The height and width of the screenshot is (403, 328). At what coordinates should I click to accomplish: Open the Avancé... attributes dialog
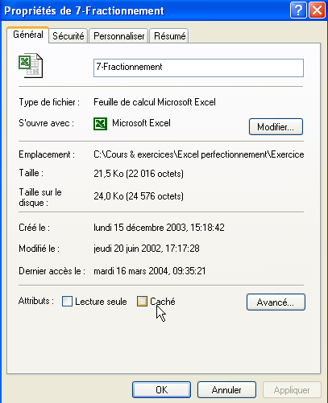point(276,302)
